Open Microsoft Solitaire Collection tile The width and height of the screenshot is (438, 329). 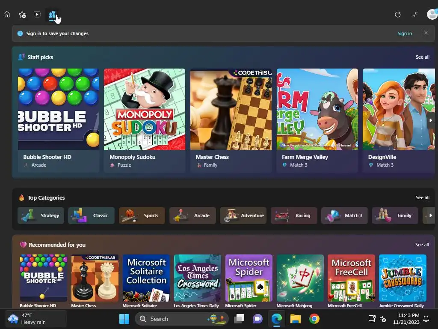146,281
